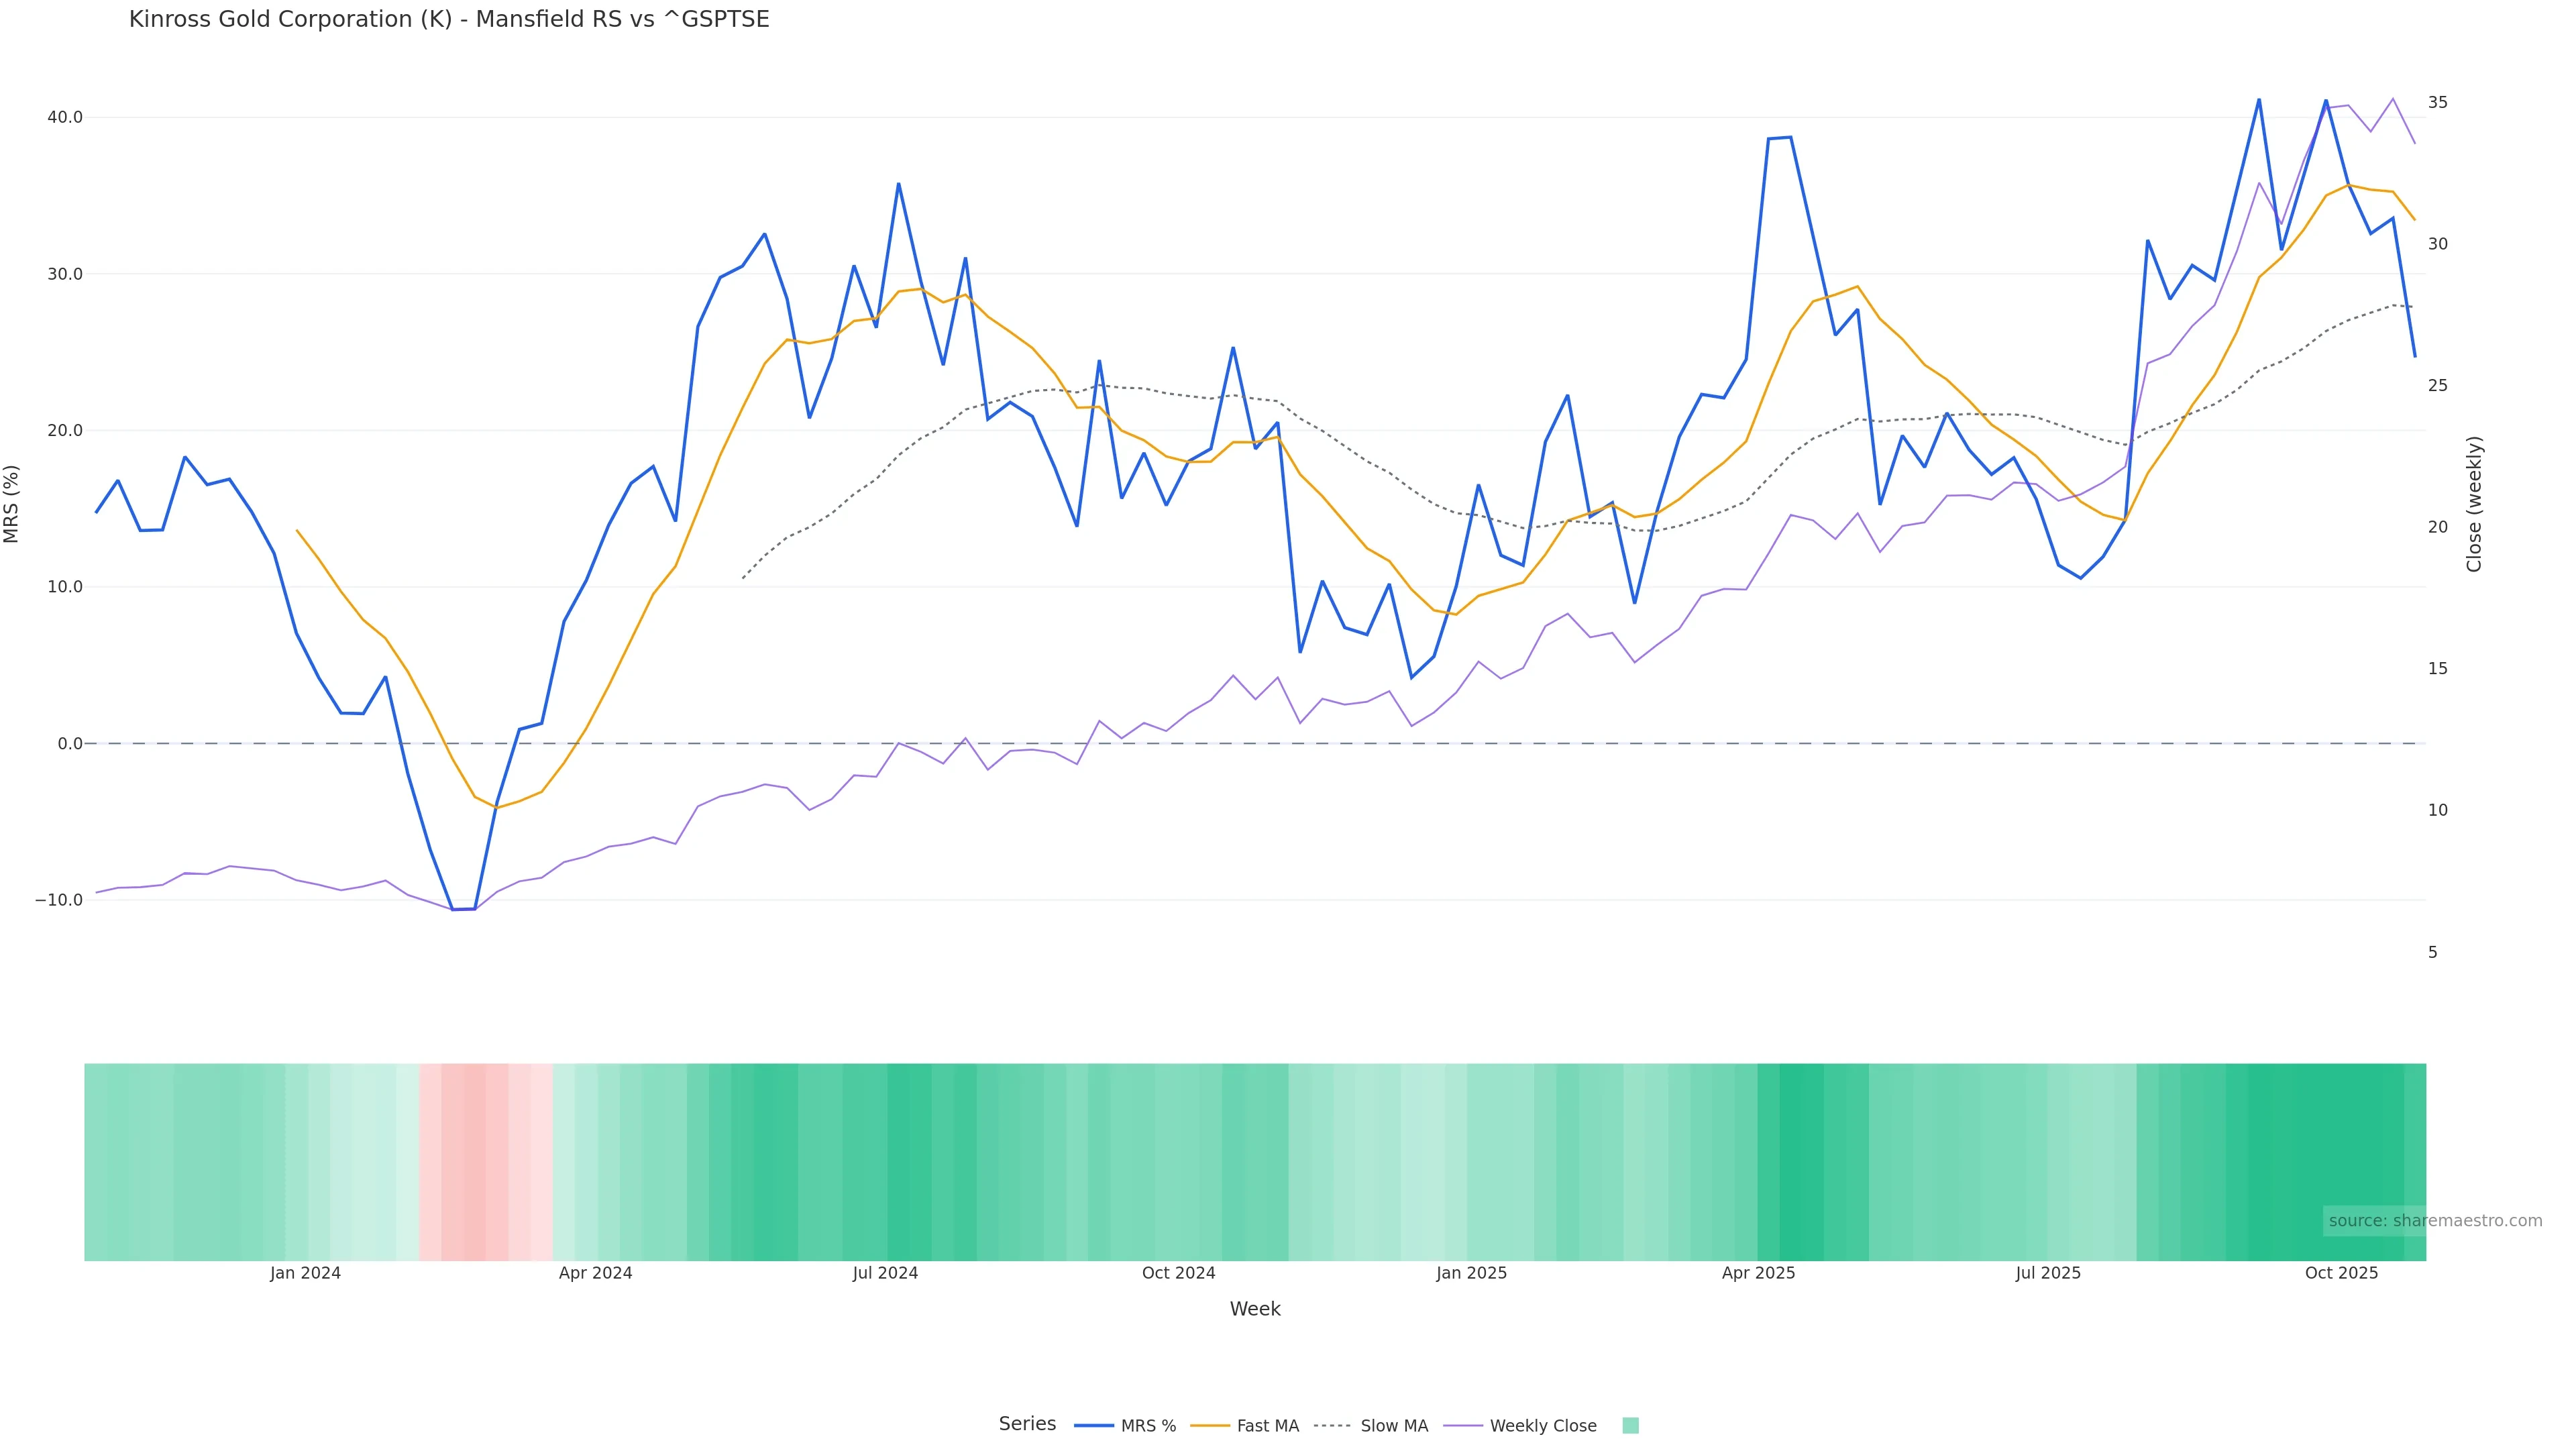Click the Apr 2024 x-axis tick label
2576x1449 pixels.
coord(595,1273)
